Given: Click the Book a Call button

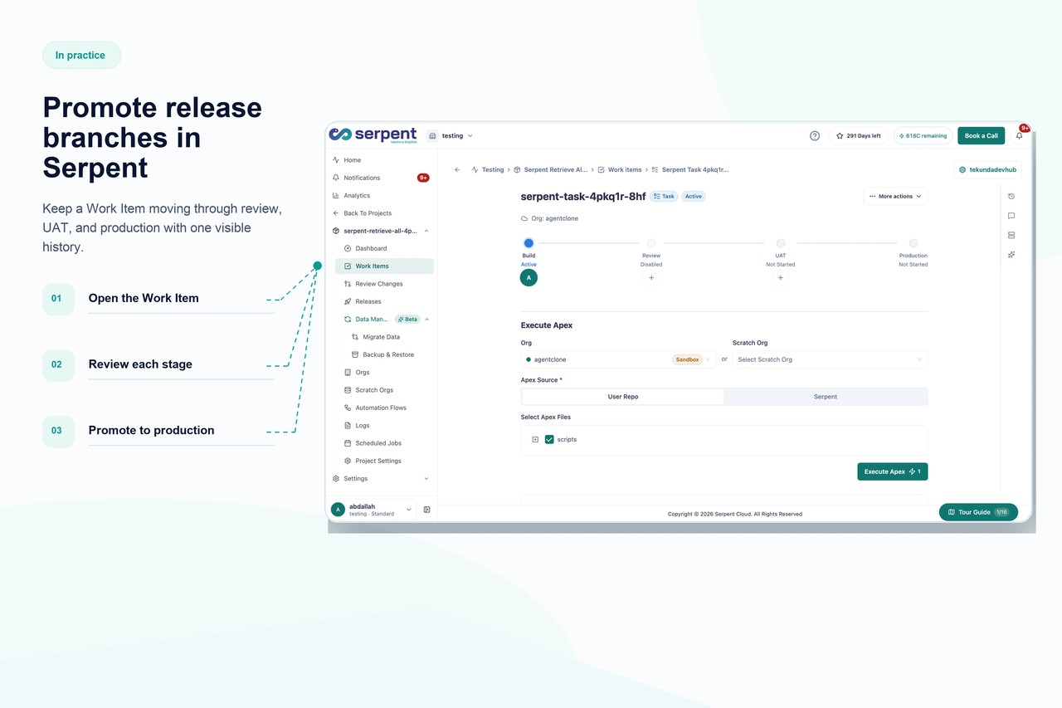Looking at the screenshot, I should pos(982,136).
